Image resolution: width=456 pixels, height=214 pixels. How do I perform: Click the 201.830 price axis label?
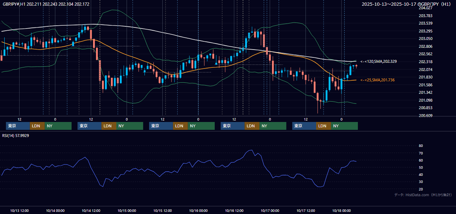pos(425,77)
